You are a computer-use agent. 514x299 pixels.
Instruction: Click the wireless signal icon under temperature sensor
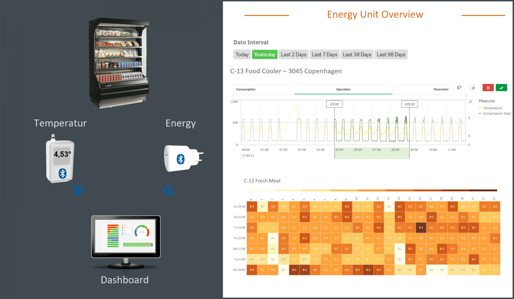pyautogui.click(x=78, y=189)
